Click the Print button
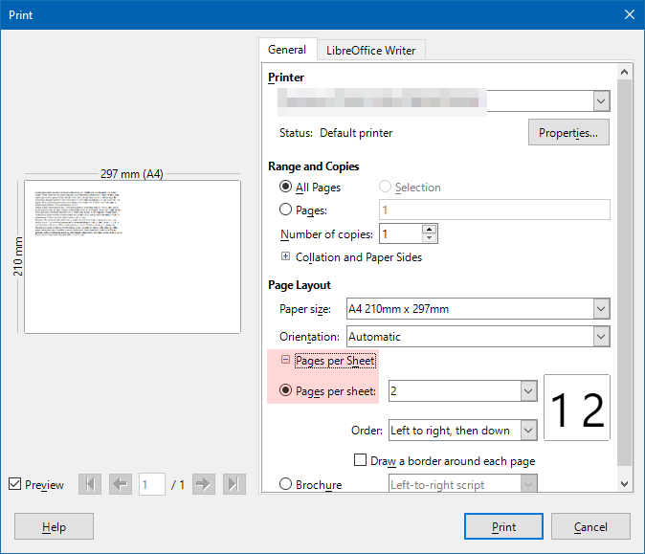Viewport: 645px width, 554px height. coord(503,526)
